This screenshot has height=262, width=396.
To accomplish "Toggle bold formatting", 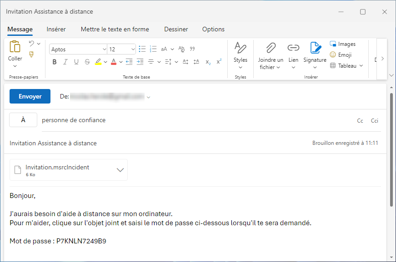I will 54,62.
